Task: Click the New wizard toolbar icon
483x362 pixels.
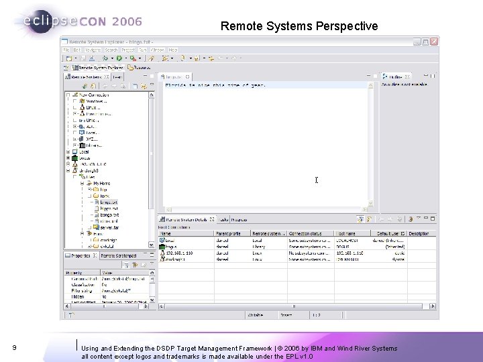Action: [69, 58]
